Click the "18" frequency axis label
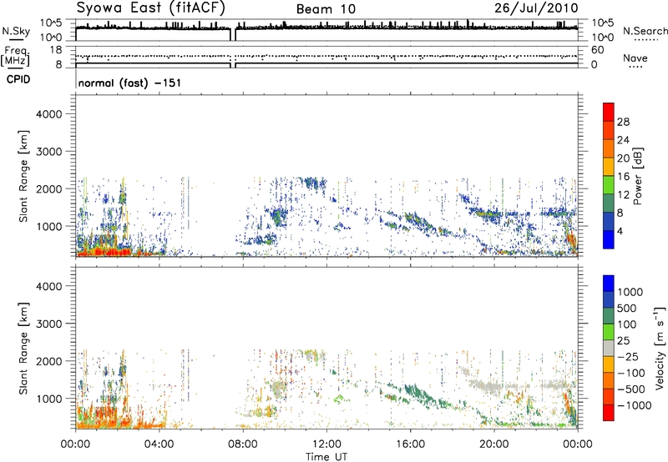 (x=56, y=50)
